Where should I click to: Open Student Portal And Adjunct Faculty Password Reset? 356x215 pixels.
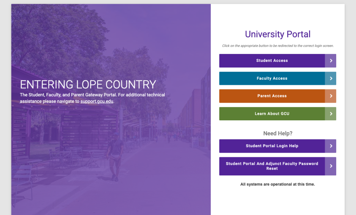pyautogui.click(x=272, y=166)
